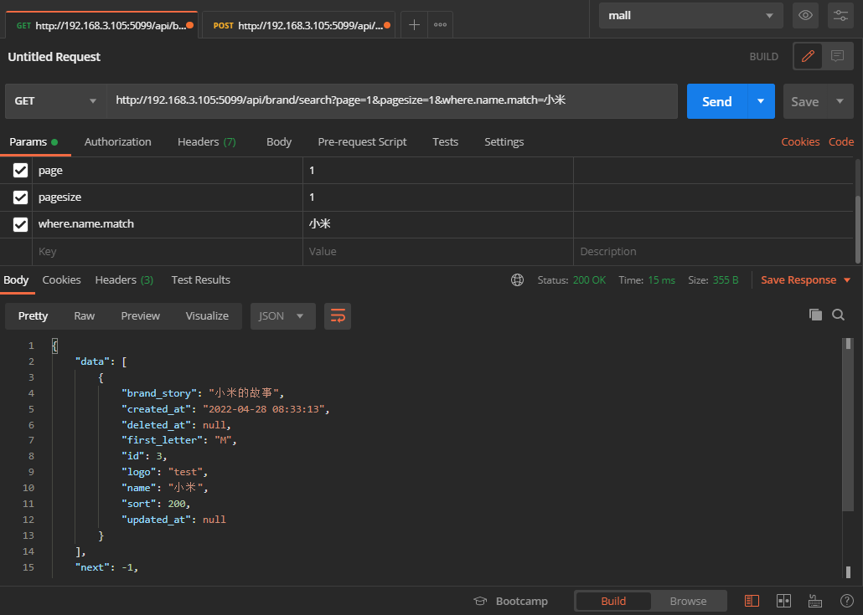
Task: Search response using the magnifier icon
Action: click(x=838, y=315)
